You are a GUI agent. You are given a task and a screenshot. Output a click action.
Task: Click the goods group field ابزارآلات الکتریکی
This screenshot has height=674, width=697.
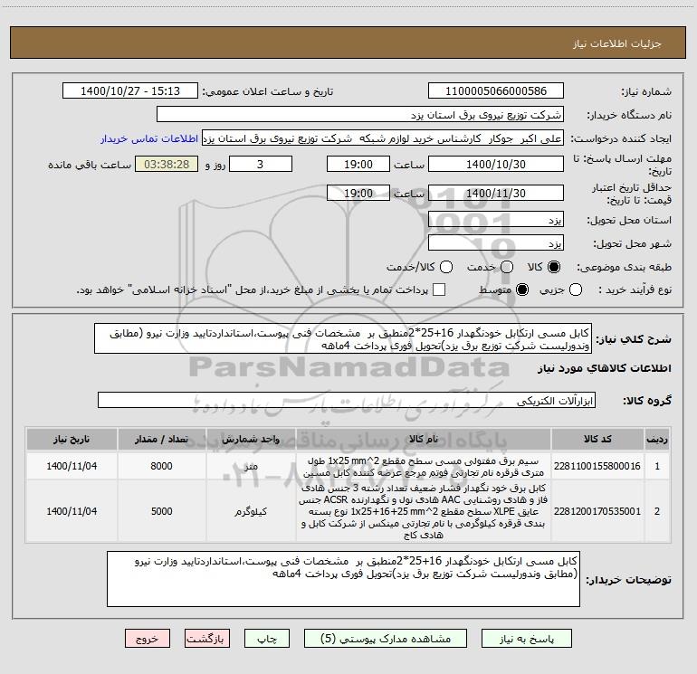pyautogui.click(x=347, y=400)
